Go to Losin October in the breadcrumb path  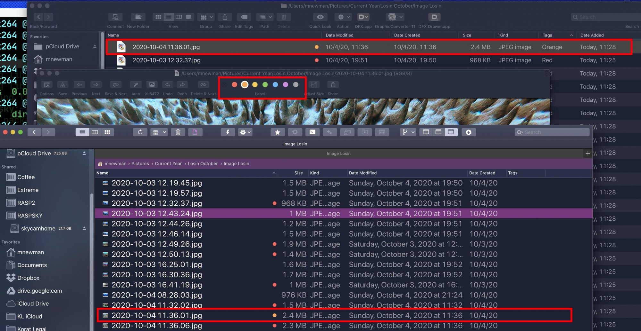coord(203,164)
